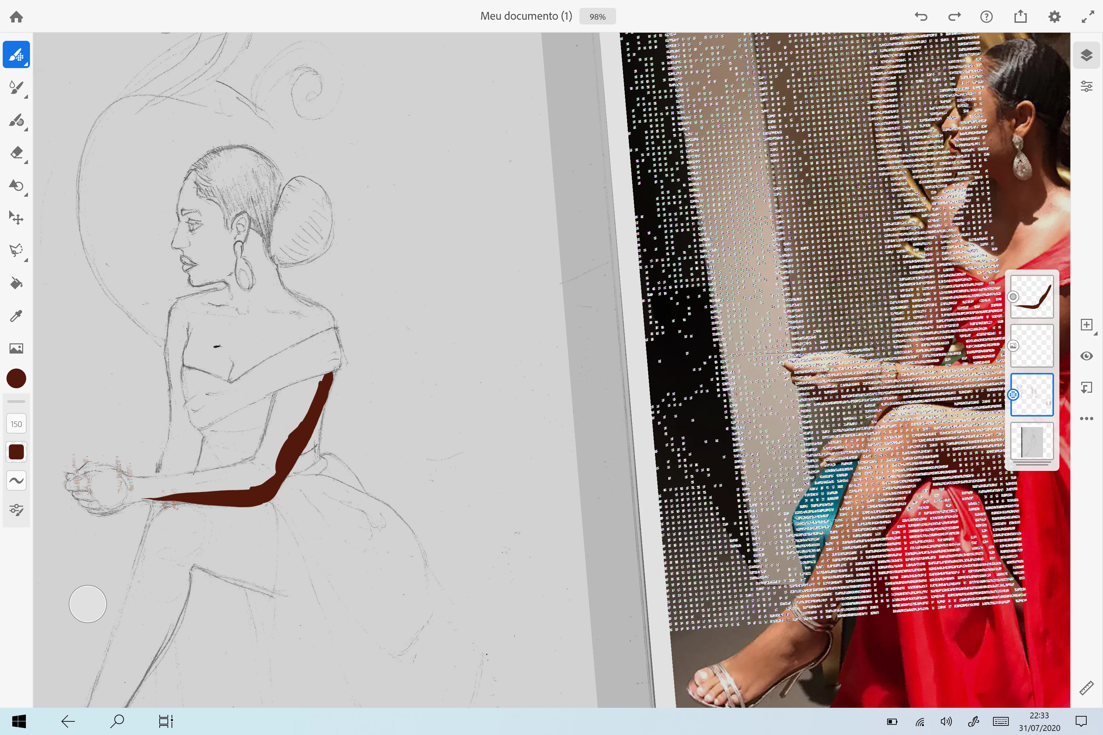Screen dimensions: 1103x735
Task: Open the Layer Properties panel
Action: (1086, 87)
